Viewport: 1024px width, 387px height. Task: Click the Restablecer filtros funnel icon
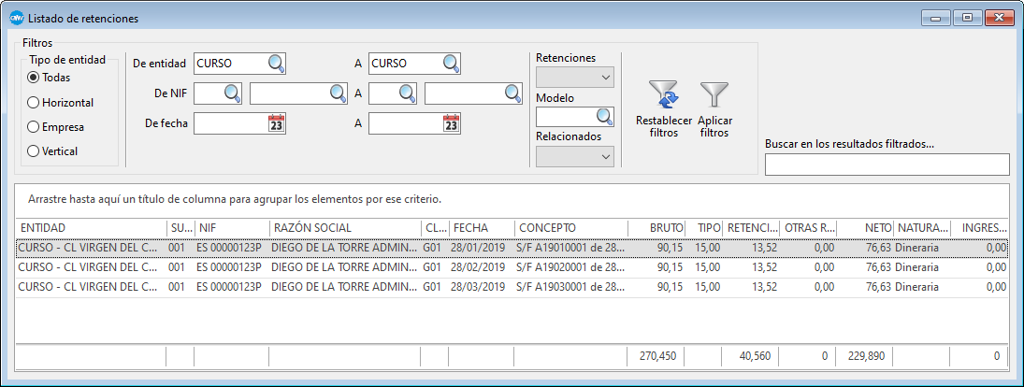click(663, 97)
